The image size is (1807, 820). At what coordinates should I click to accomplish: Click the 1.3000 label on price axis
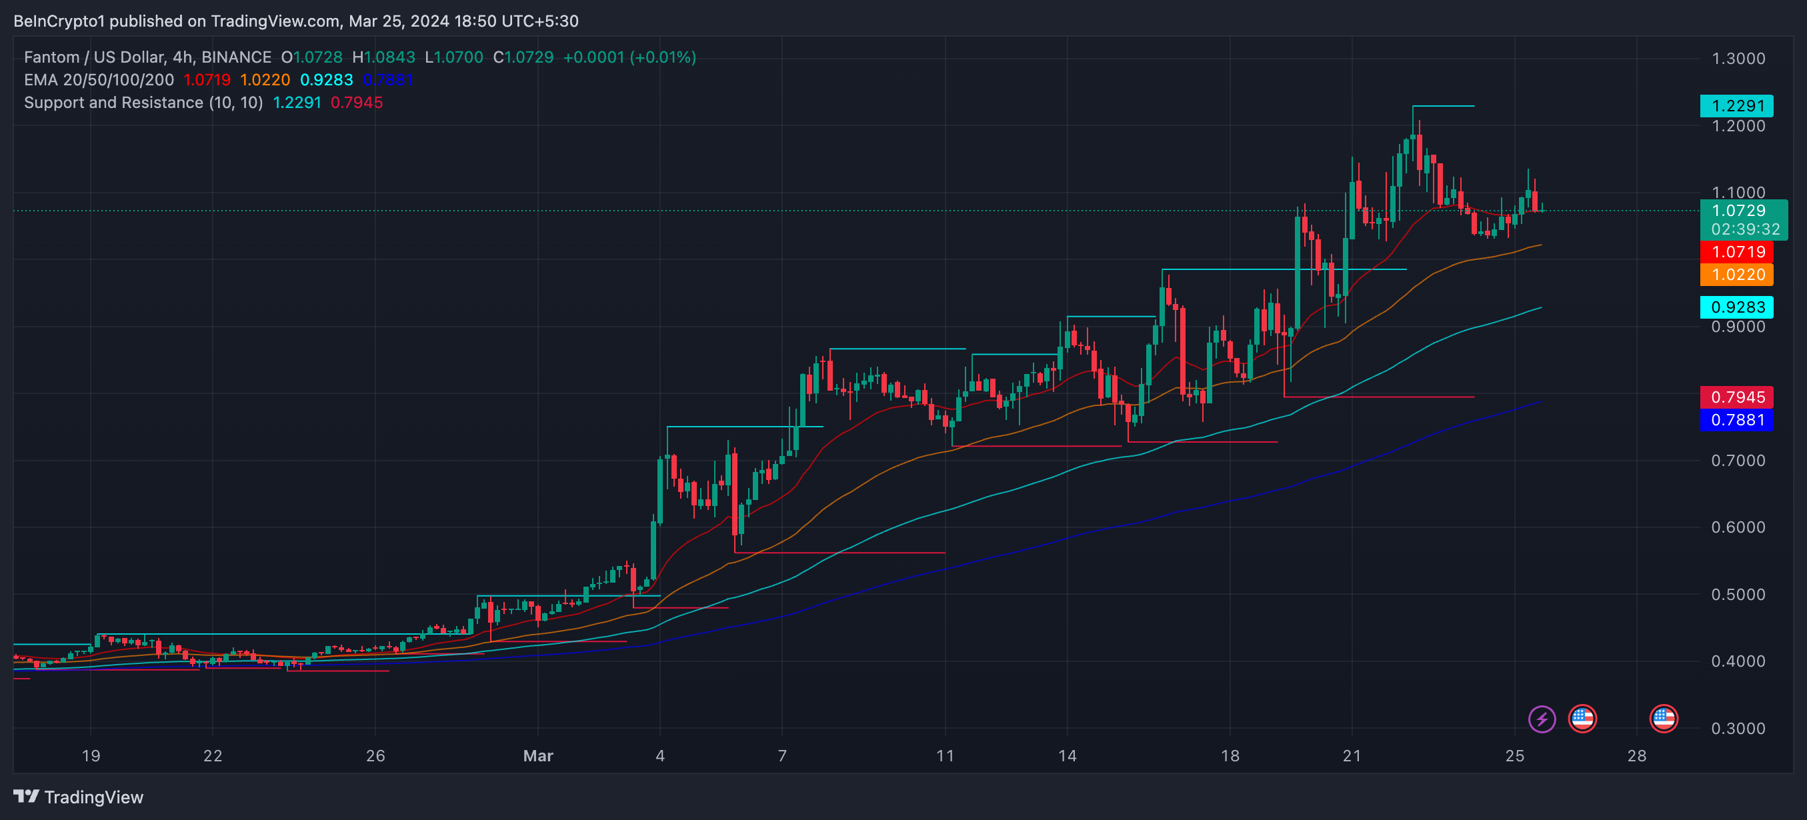tap(1738, 58)
